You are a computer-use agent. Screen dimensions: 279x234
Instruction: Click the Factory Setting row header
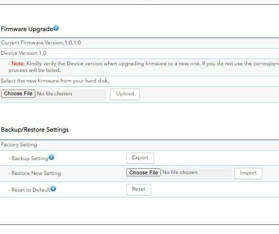[139, 145]
